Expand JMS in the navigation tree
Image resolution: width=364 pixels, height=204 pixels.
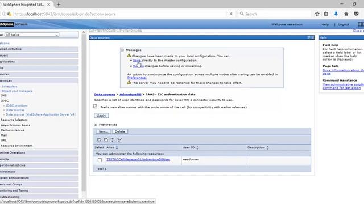pyautogui.click(x=3, y=95)
